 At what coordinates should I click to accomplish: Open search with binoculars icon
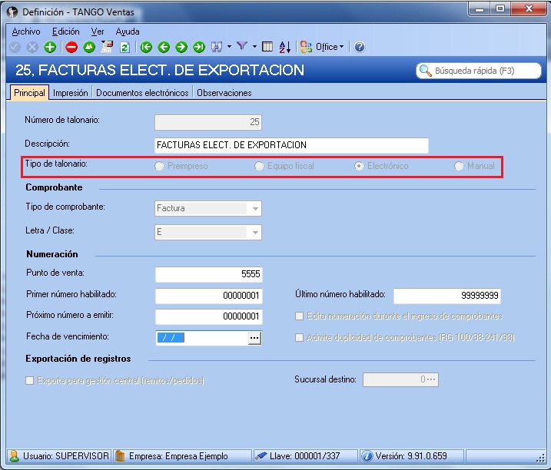coord(217,47)
